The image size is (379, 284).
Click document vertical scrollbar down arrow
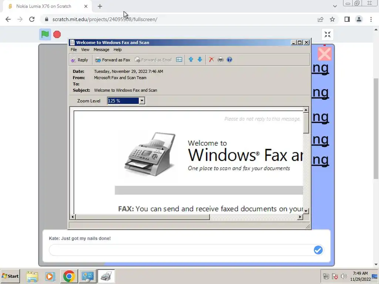(306, 211)
